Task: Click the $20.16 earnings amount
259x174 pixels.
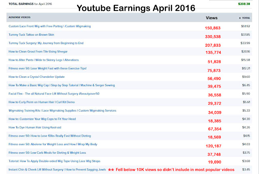Action: [246, 52]
